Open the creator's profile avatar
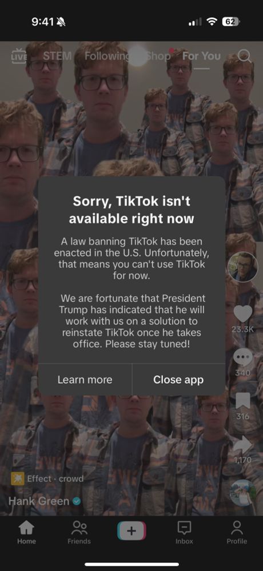This screenshot has width=263, height=571. coord(242,267)
